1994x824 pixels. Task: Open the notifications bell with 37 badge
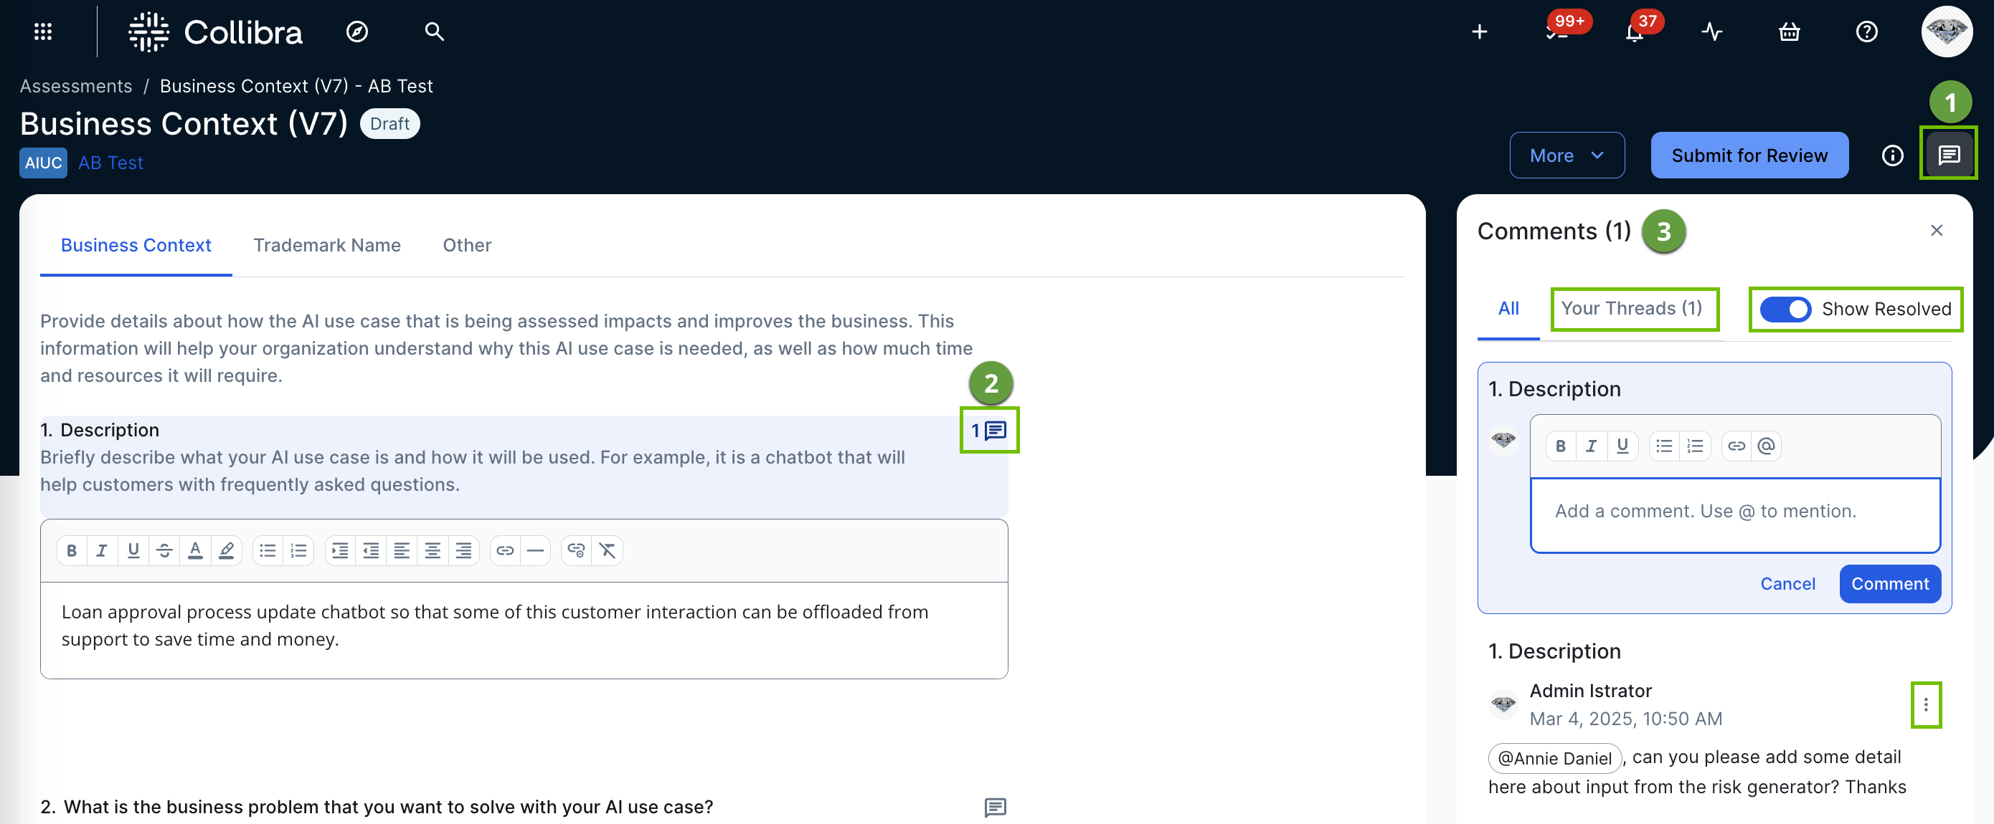[1634, 32]
